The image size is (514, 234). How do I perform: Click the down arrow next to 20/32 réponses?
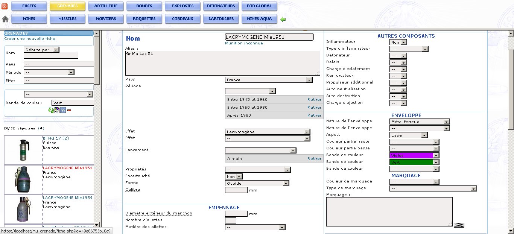point(41,128)
